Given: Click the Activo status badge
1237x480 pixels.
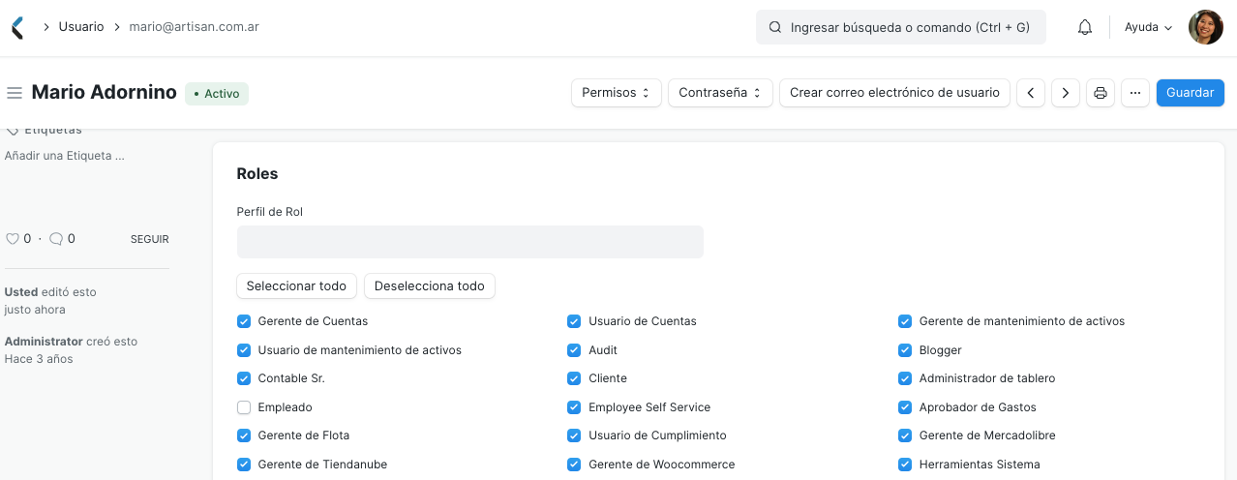Looking at the screenshot, I should click(217, 94).
